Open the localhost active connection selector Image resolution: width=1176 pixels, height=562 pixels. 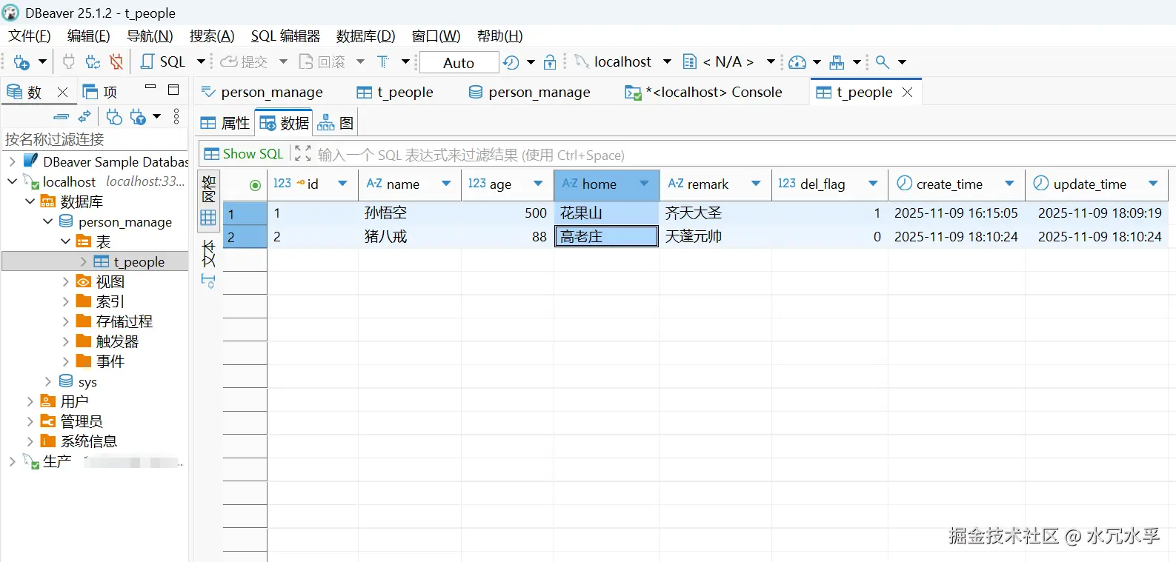(622, 62)
